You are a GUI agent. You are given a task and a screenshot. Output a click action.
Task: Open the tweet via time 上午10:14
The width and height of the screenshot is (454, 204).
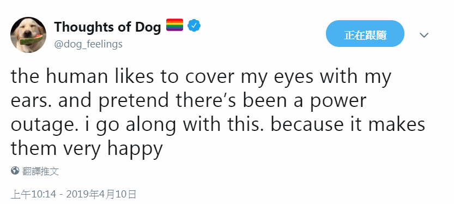click(33, 194)
